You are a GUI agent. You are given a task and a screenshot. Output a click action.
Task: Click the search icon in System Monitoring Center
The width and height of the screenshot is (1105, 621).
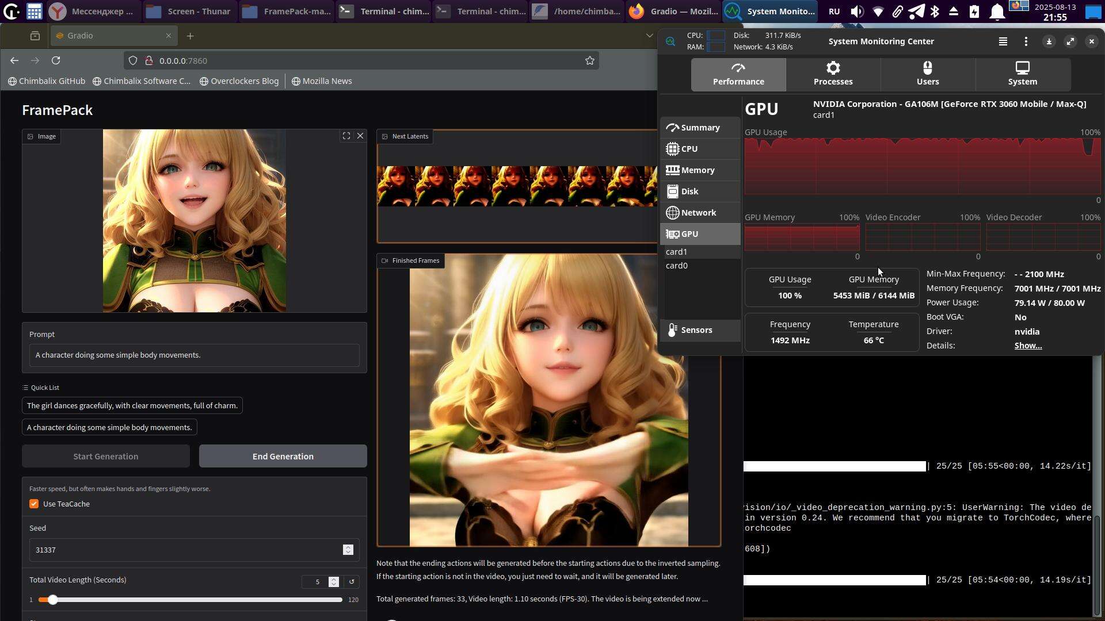pos(670,41)
